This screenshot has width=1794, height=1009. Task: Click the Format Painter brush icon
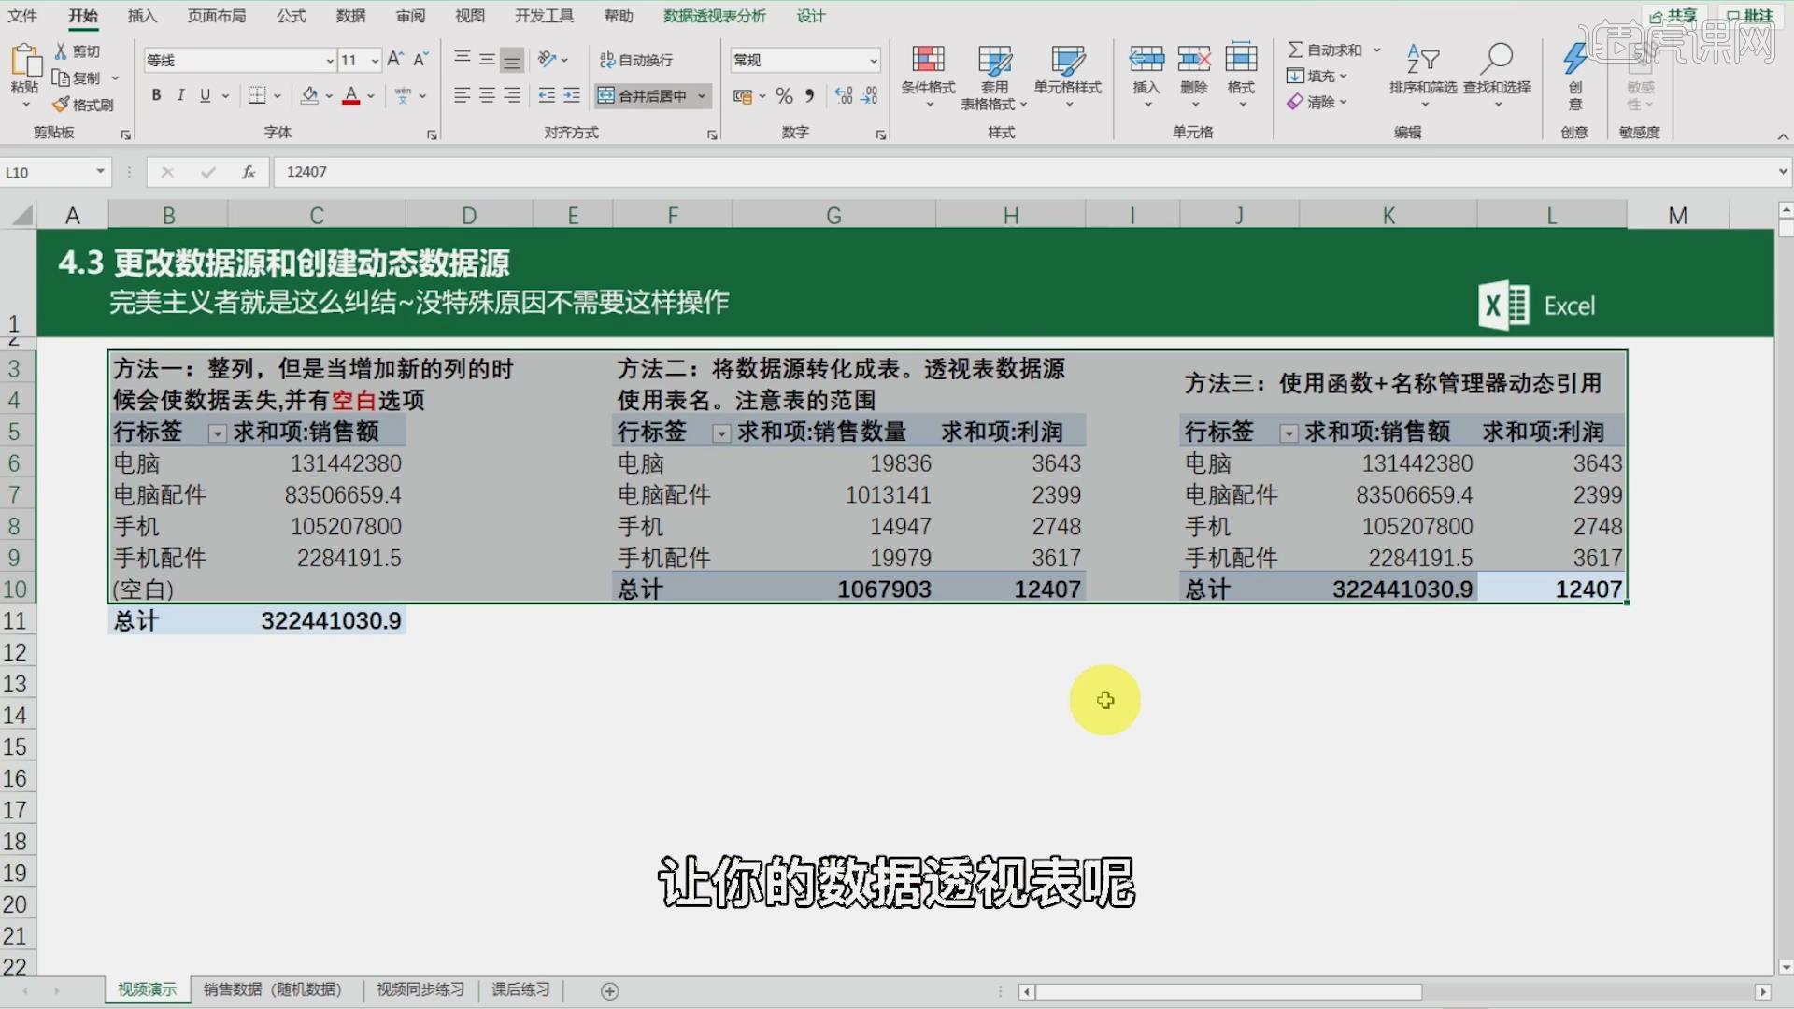coord(62,105)
